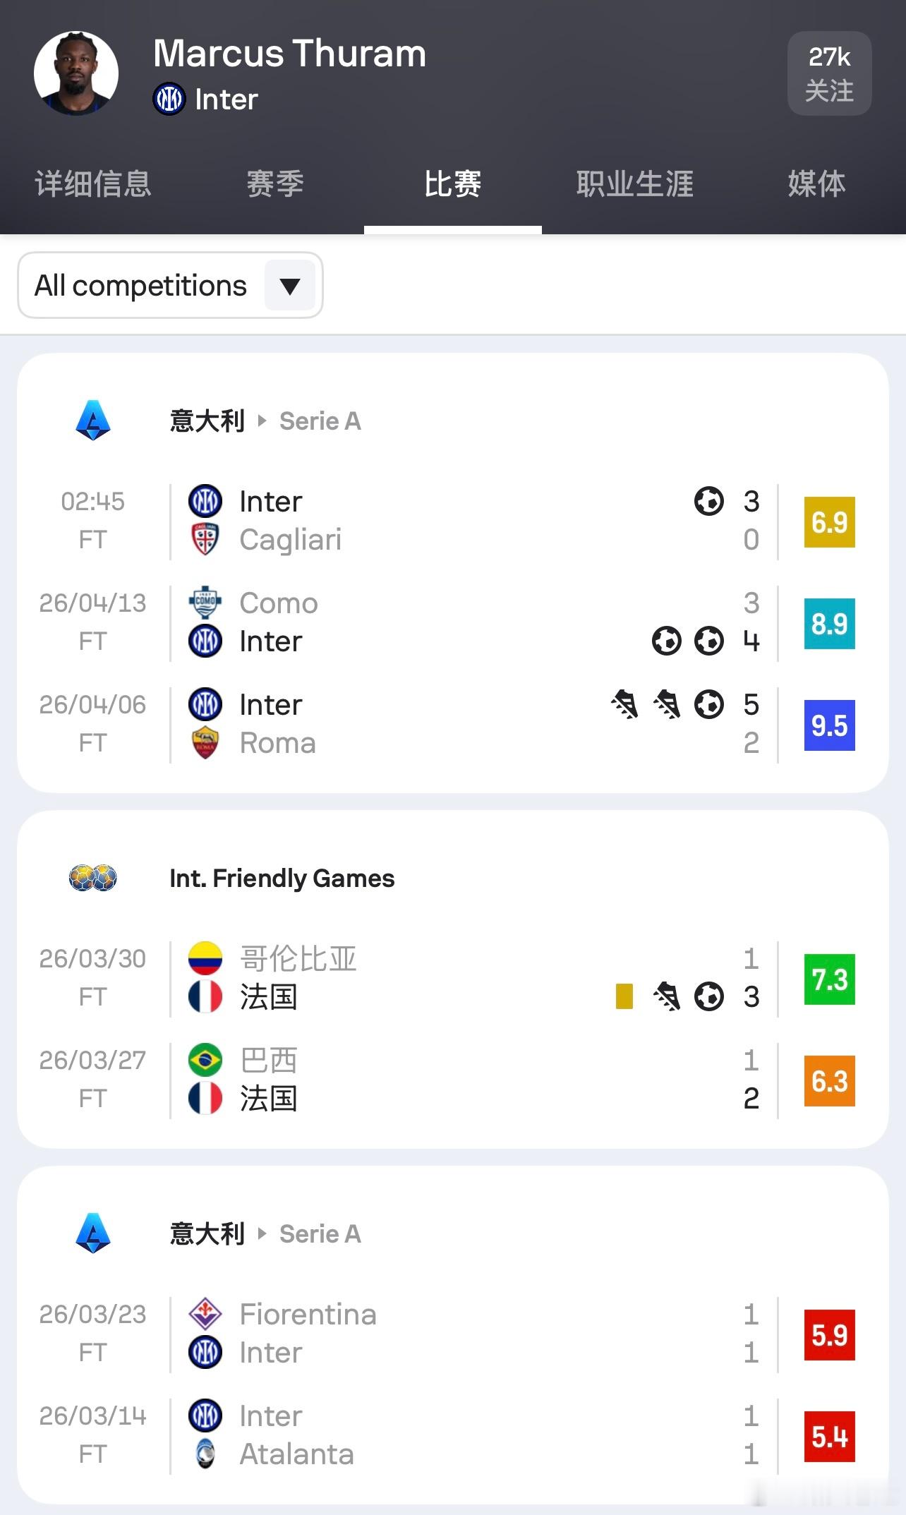Click the Serie A league logo in first section
906x1515 pixels.
click(93, 421)
